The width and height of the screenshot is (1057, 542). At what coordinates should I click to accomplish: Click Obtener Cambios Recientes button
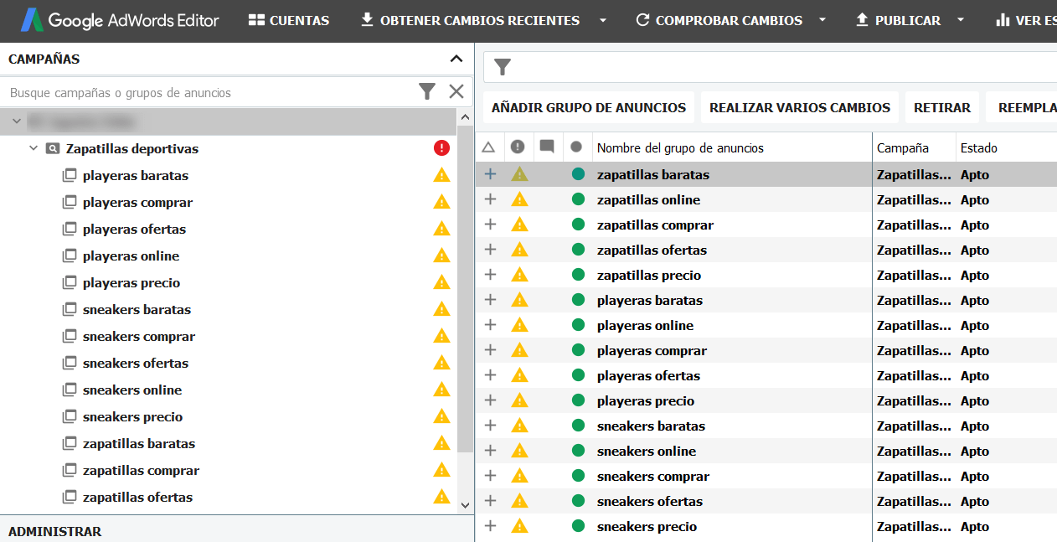click(470, 20)
